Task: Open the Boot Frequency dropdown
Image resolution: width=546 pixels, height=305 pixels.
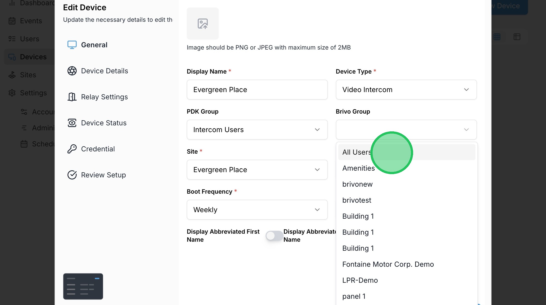Action: click(x=257, y=210)
